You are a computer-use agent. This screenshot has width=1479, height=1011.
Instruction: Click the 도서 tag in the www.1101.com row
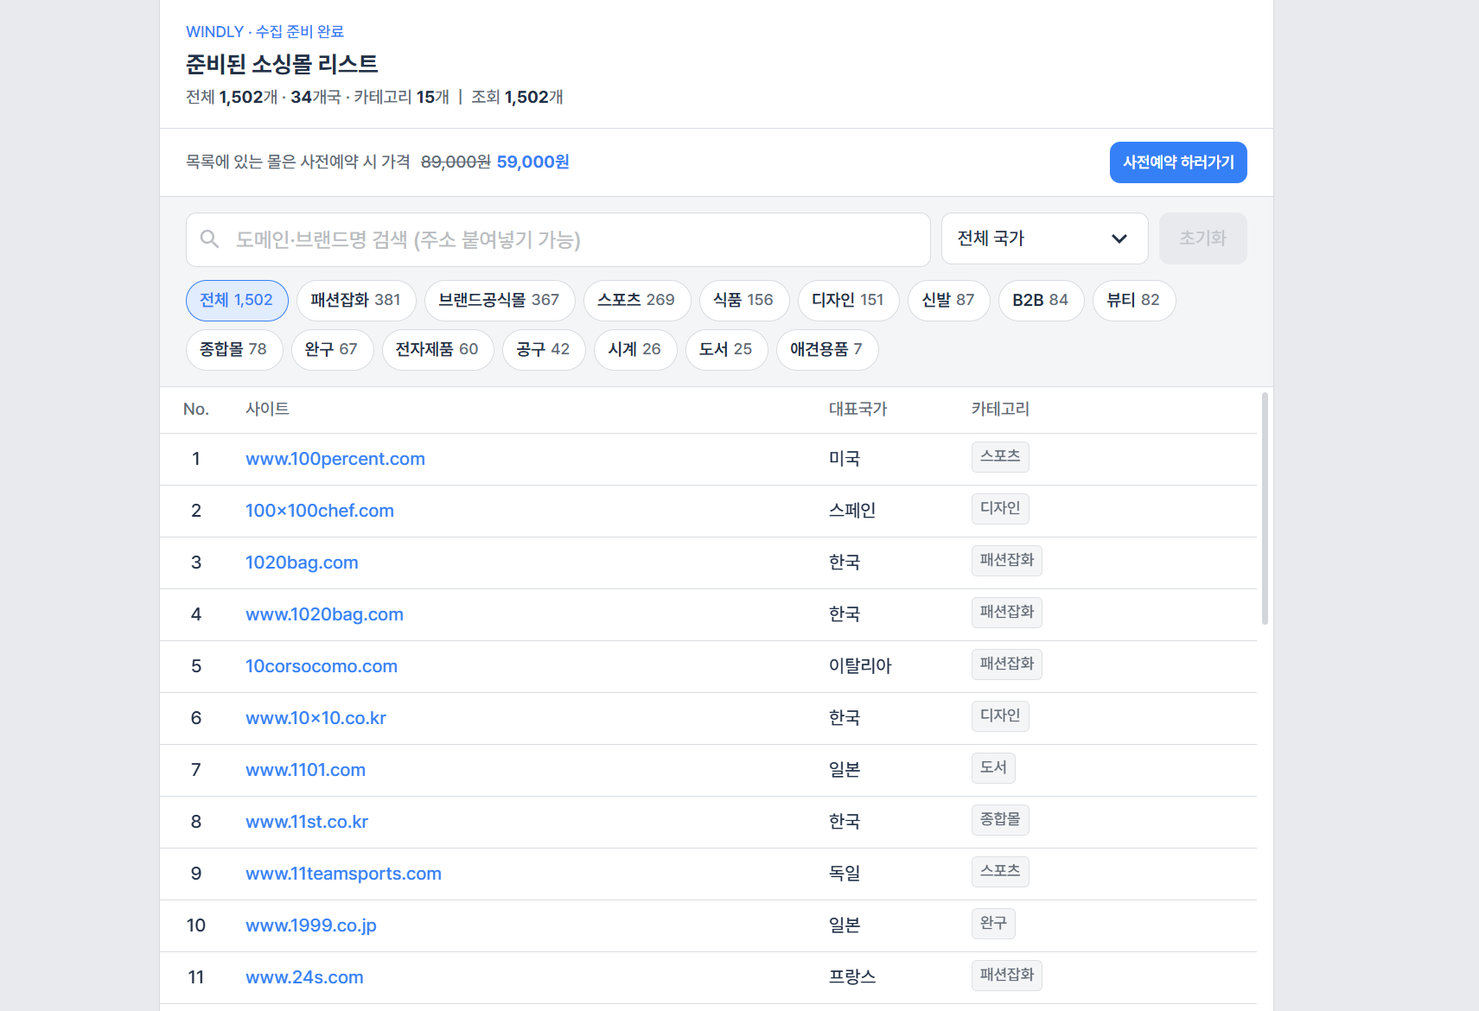[x=993, y=767]
